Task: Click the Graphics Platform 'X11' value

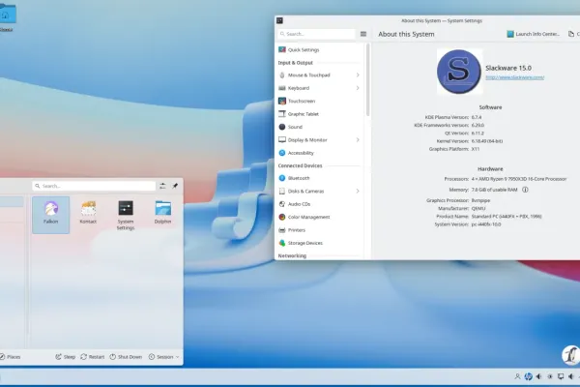Action: click(476, 149)
